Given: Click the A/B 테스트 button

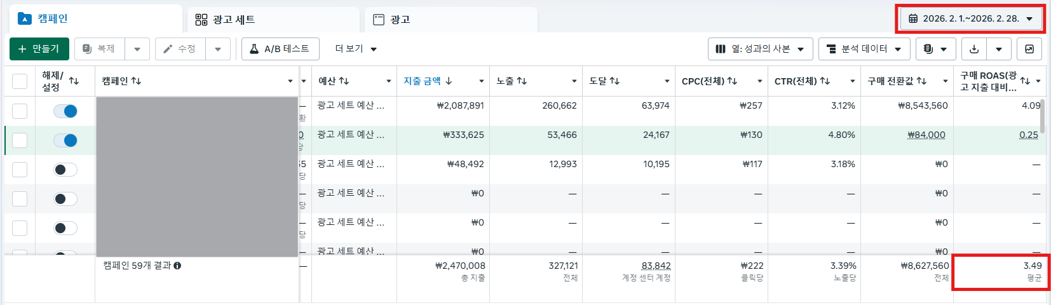Looking at the screenshot, I should click(x=280, y=49).
